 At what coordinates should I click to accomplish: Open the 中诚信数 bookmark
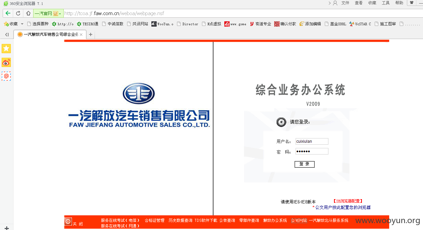pos(113,24)
